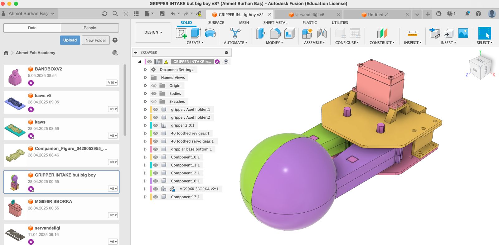Screen dimensions: 499x245
Task: Select the Measure inspect icon
Action: point(412,33)
